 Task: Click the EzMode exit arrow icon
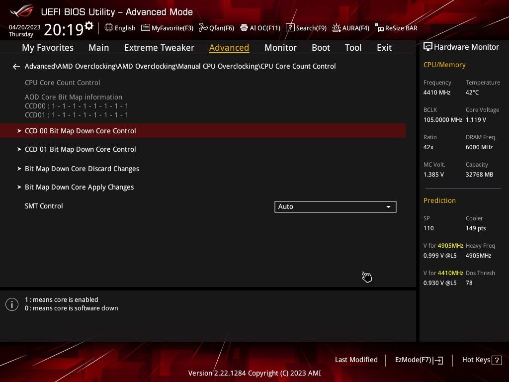coord(438,360)
